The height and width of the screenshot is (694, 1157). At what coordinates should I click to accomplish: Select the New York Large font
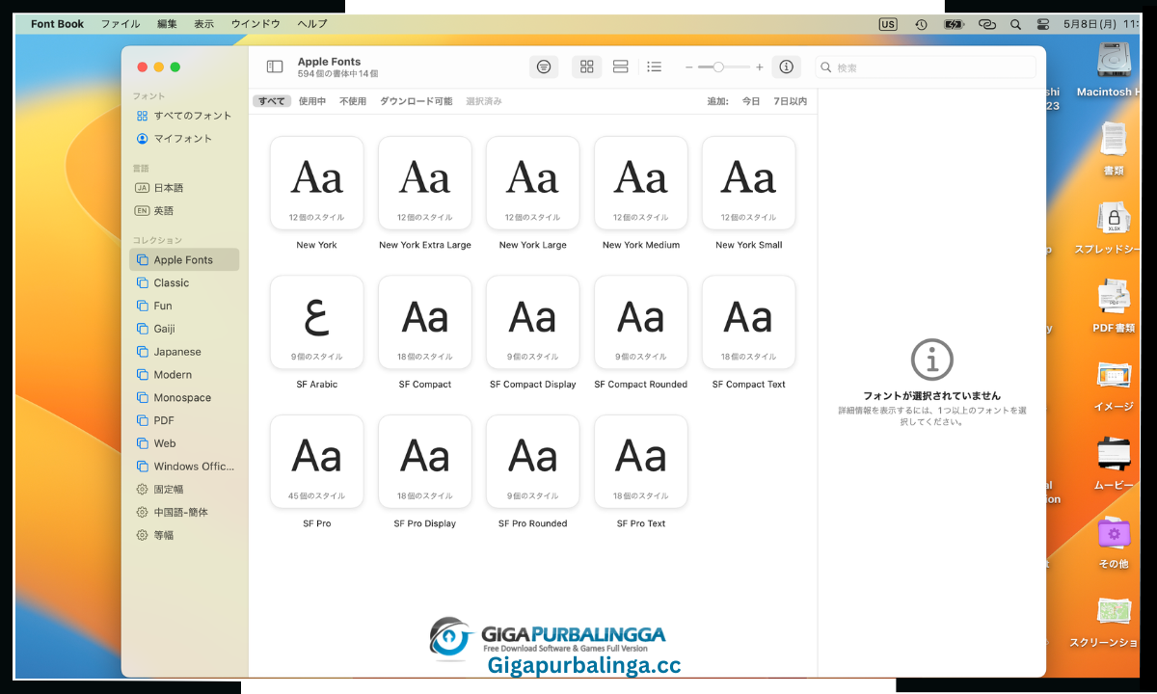[x=533, y=183]
